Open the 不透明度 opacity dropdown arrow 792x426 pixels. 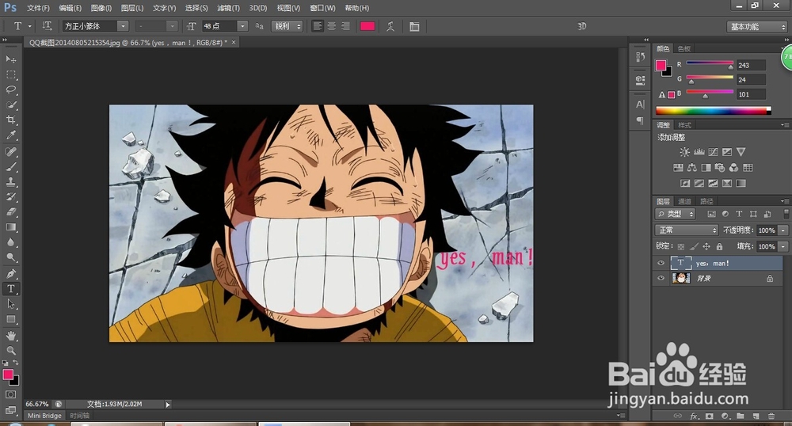[783, 230]
